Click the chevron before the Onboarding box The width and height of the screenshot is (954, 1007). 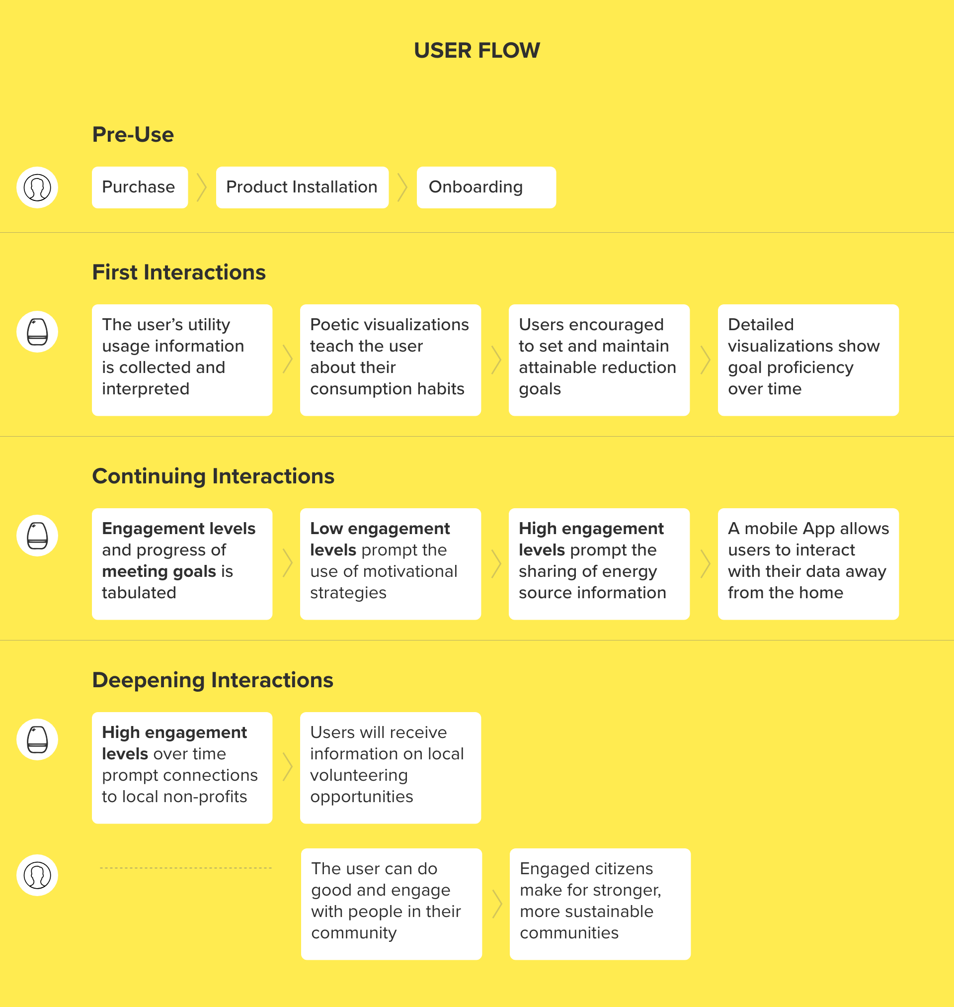(403, 187)
